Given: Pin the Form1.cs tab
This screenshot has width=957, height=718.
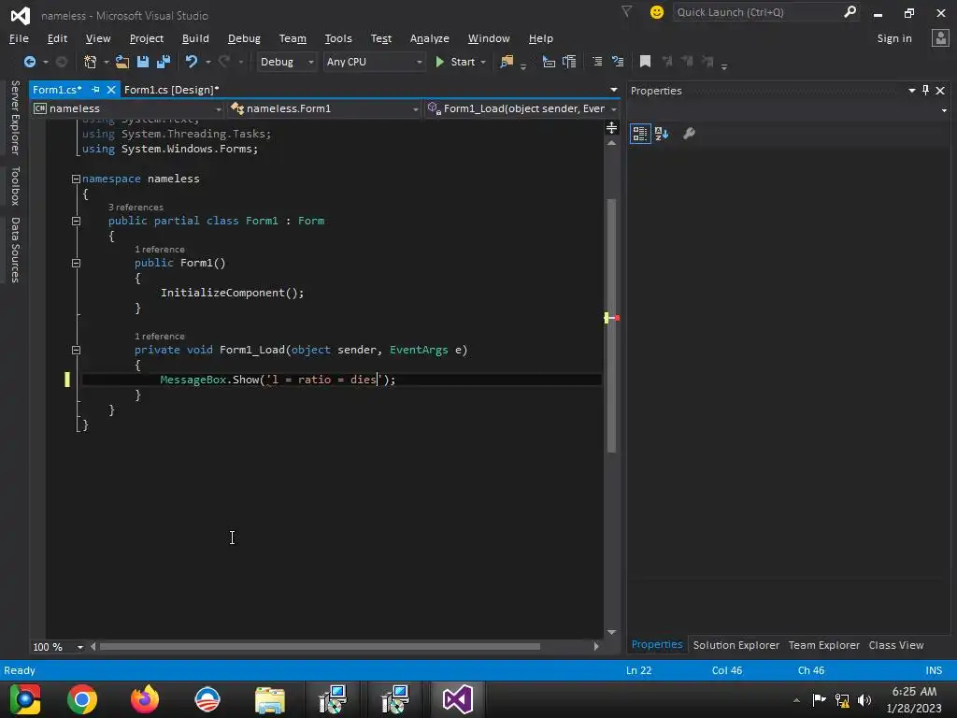Looking at the screenshot, I should (x=96, y=90).
